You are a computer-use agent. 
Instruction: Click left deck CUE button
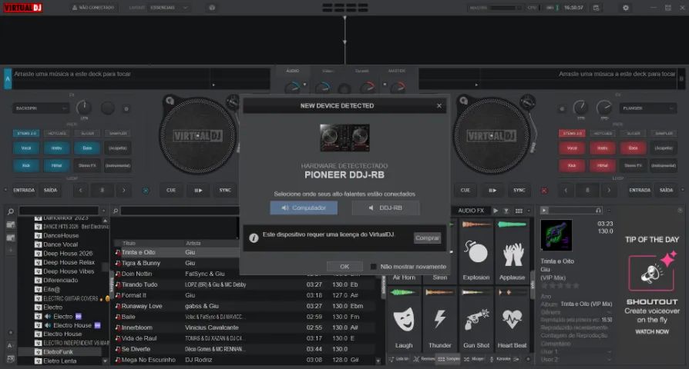(171, 190)
